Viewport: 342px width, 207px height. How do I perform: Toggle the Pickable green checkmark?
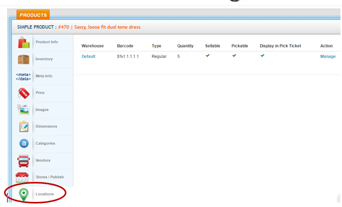pyautogui.click(x=234, y=56)
